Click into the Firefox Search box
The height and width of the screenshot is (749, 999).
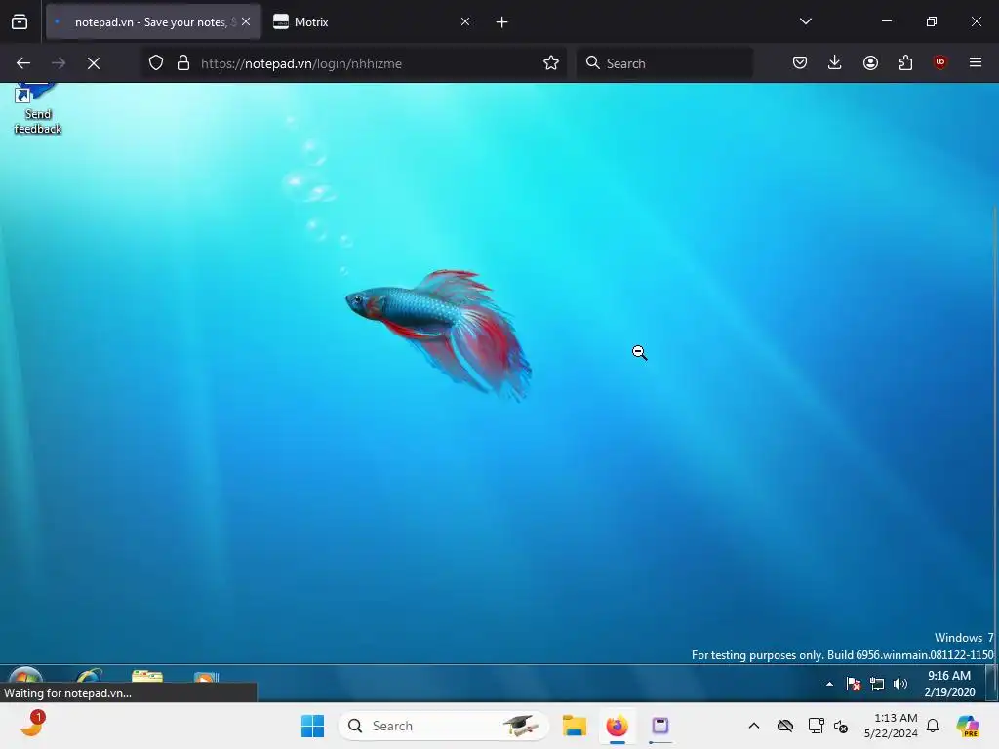click(664, 63)
